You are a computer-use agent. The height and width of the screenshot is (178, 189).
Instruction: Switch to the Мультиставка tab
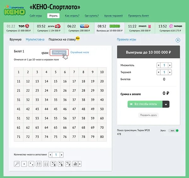35,39
